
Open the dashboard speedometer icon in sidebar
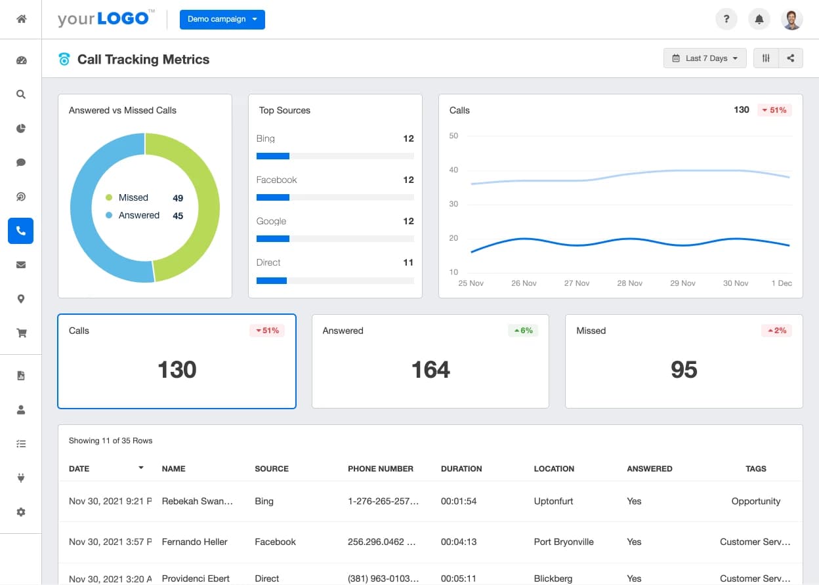coord(20,60)
